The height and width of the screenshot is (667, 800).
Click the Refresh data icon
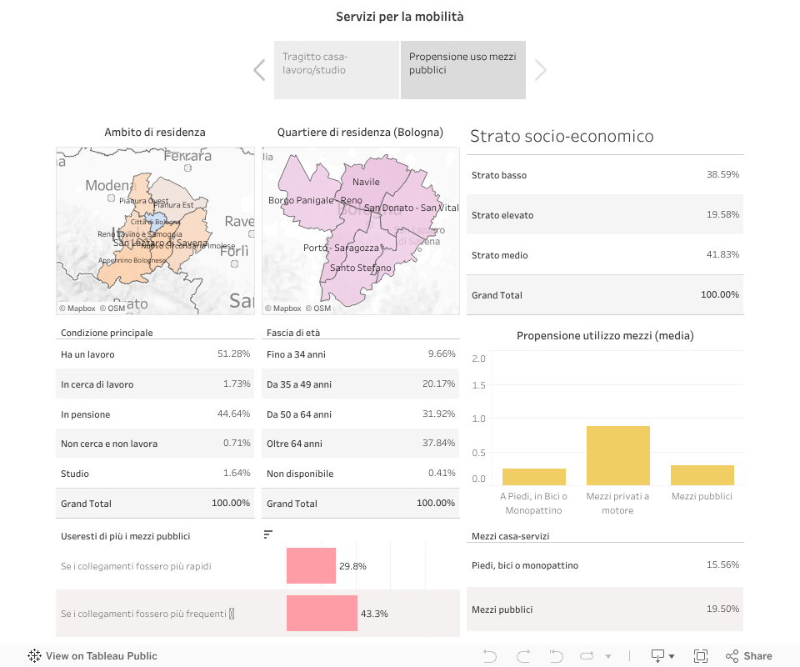[x=587, y=656]
